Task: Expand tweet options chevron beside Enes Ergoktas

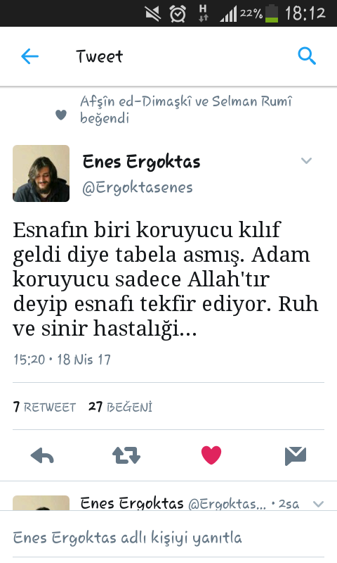Action: coord(306,160)
